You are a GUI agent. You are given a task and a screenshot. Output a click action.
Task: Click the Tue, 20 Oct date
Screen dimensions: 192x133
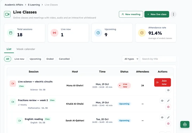[x=102, y=119]
